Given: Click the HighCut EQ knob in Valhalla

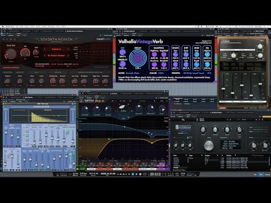Looking at the screenshot, I should tap(207, 54).
